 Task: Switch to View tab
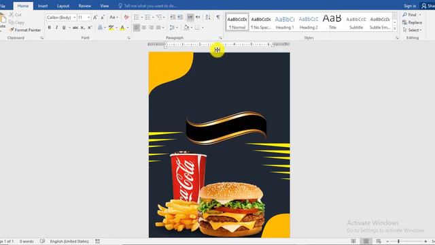coord(105,6)
